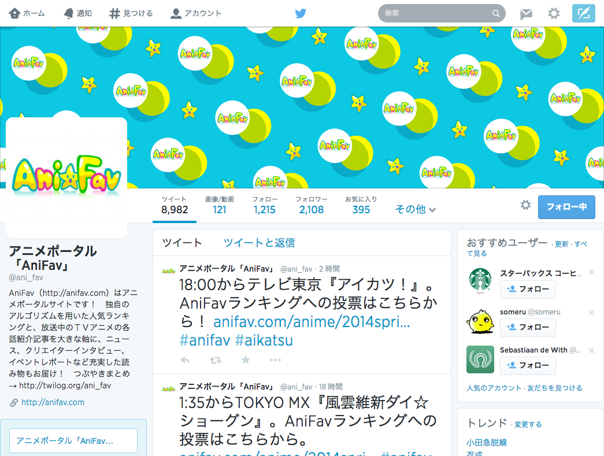Click the Twitter bird logo
Screen dimensions: 604x456
pos(301,13)
